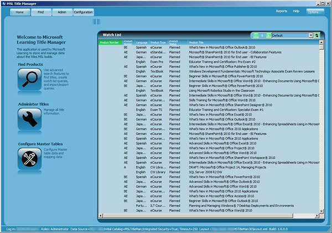332x233 pixels.
Task: Open the Configuration tab
Action: pyautogui.click(x=83, y=12)
